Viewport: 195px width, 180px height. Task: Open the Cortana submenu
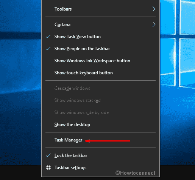(100, 25)
